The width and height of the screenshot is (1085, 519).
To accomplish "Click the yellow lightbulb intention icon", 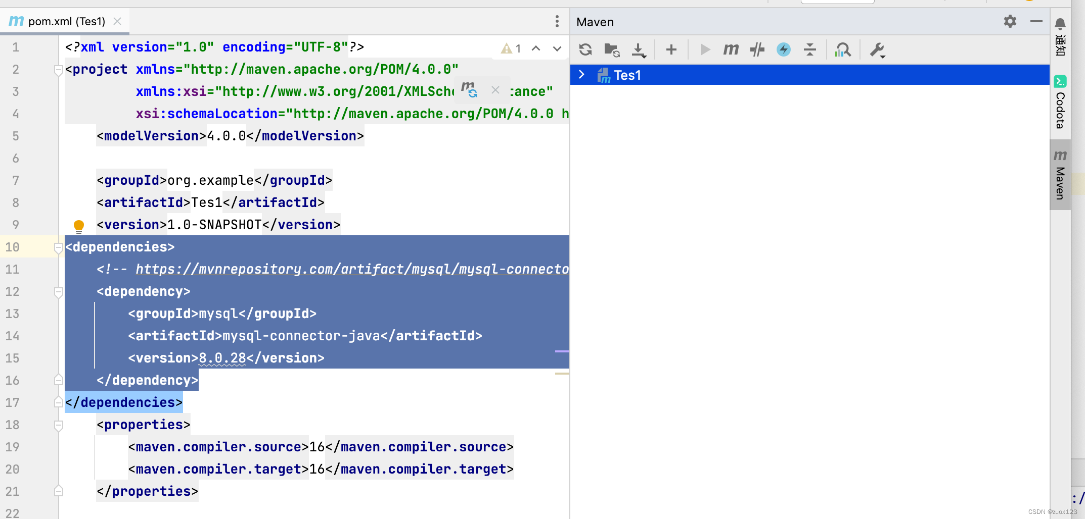I will pyautogui.click(x=79, y=226).
